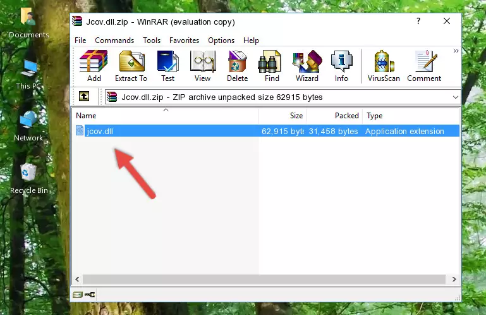Click the drive icon in status bar
The width and height of the screenshot is (486, 315).
tap(78, 295)
